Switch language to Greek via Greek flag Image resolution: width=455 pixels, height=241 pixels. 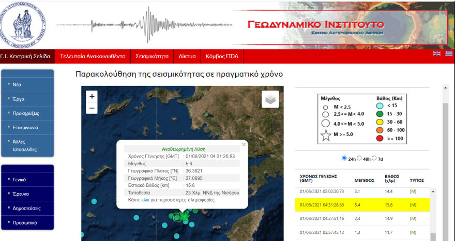[449, 53]
